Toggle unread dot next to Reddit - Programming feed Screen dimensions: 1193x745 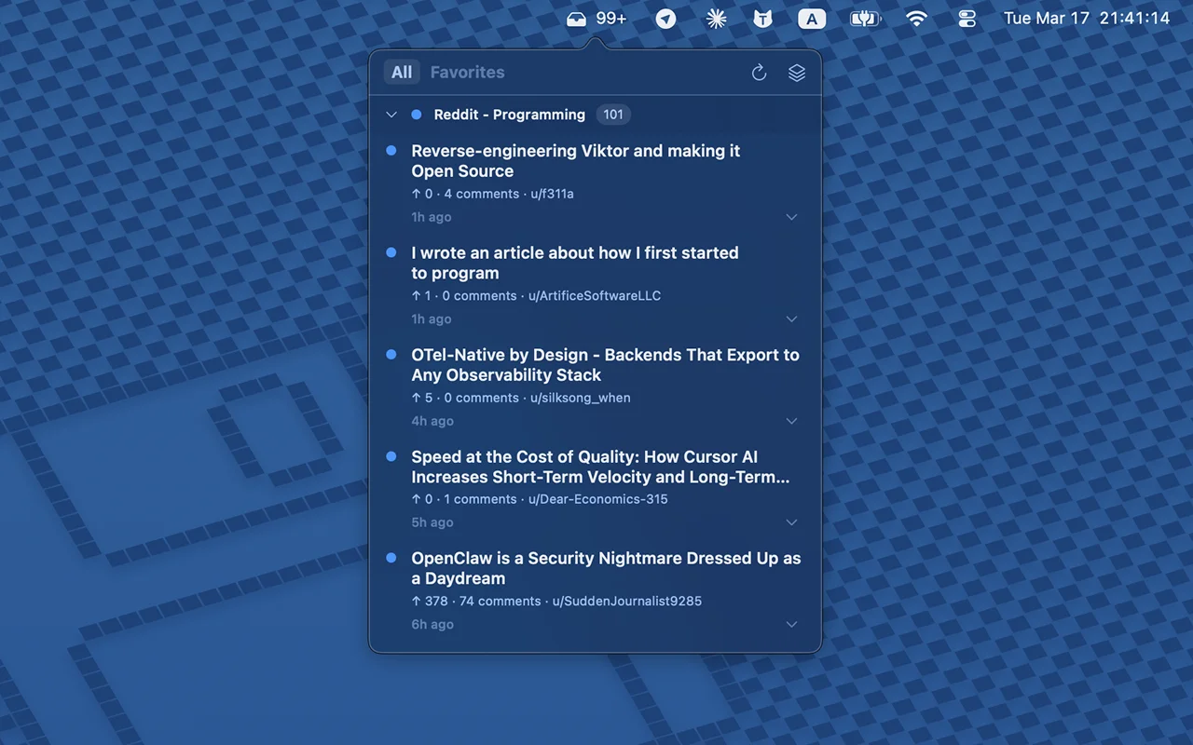point(415,115)
